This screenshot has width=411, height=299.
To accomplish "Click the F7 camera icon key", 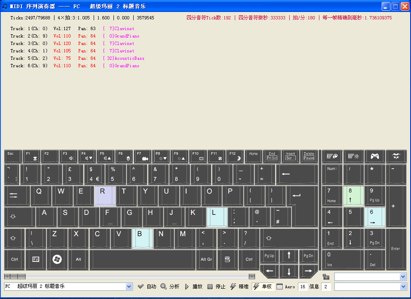I will coord(143,156).
